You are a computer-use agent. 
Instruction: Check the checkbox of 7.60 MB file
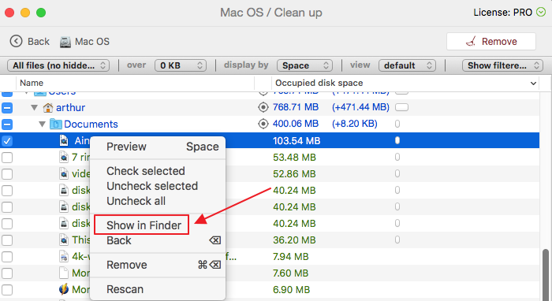pos(7,273)
